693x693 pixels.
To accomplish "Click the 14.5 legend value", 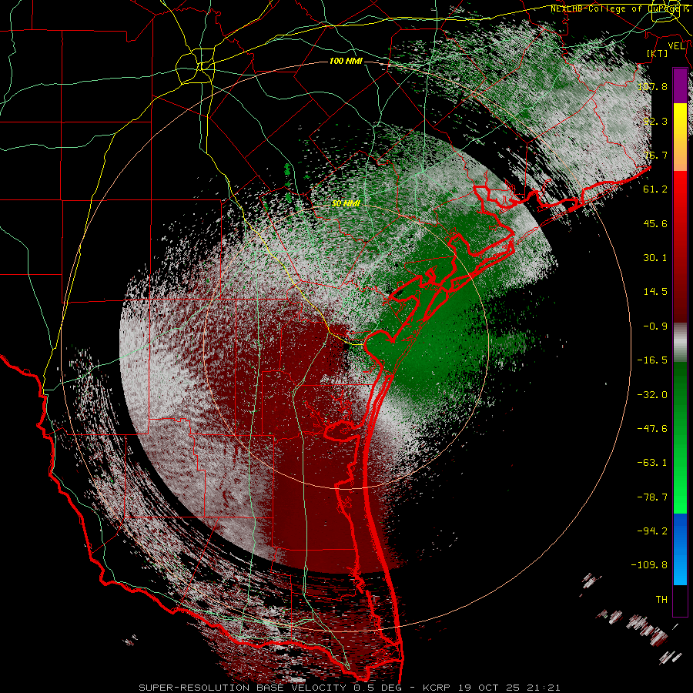I will pos(655,292).
